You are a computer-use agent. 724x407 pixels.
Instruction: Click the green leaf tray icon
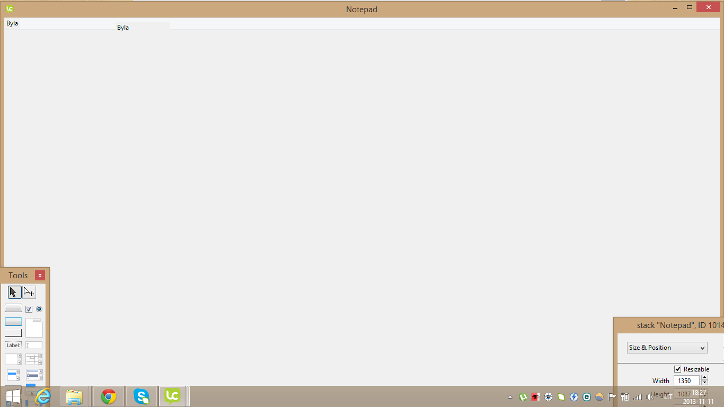coord(561,397)
